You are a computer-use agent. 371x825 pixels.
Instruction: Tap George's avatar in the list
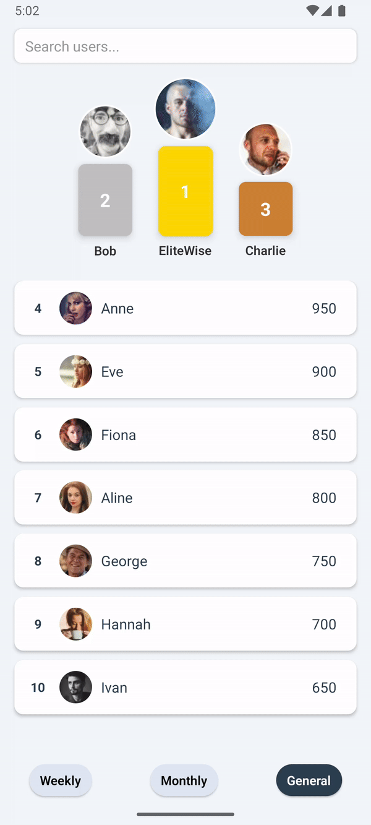(x=75, y=561)
